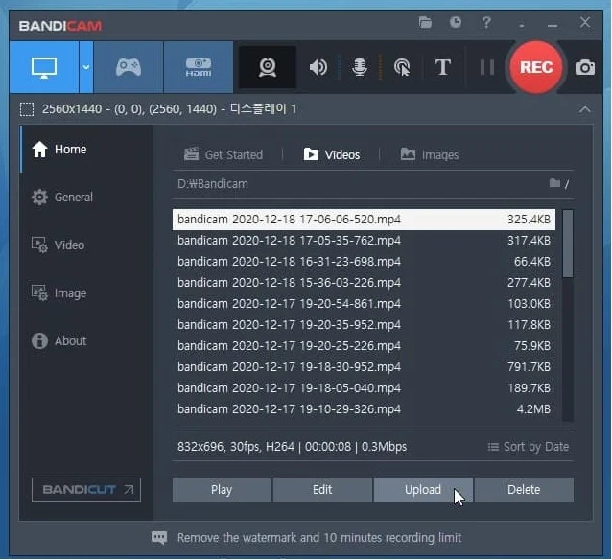This screenshot has height=560, width=612.
Task: Select bandicam 2020-12-18 15-36-03-226.mp4
Action: [x=364, y=283]
